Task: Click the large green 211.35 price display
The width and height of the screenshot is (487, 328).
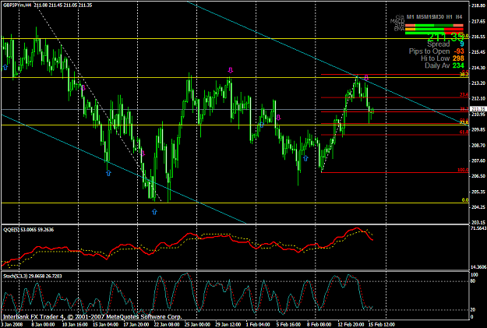Action: (x=445, y=37)
